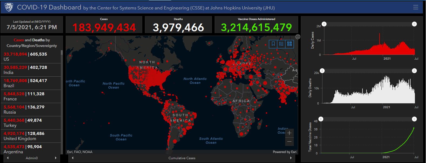This screenshot has width=426, height=163.
Task: Click right handle of Total Vaccine Doses slider
Action: (414, 119)
